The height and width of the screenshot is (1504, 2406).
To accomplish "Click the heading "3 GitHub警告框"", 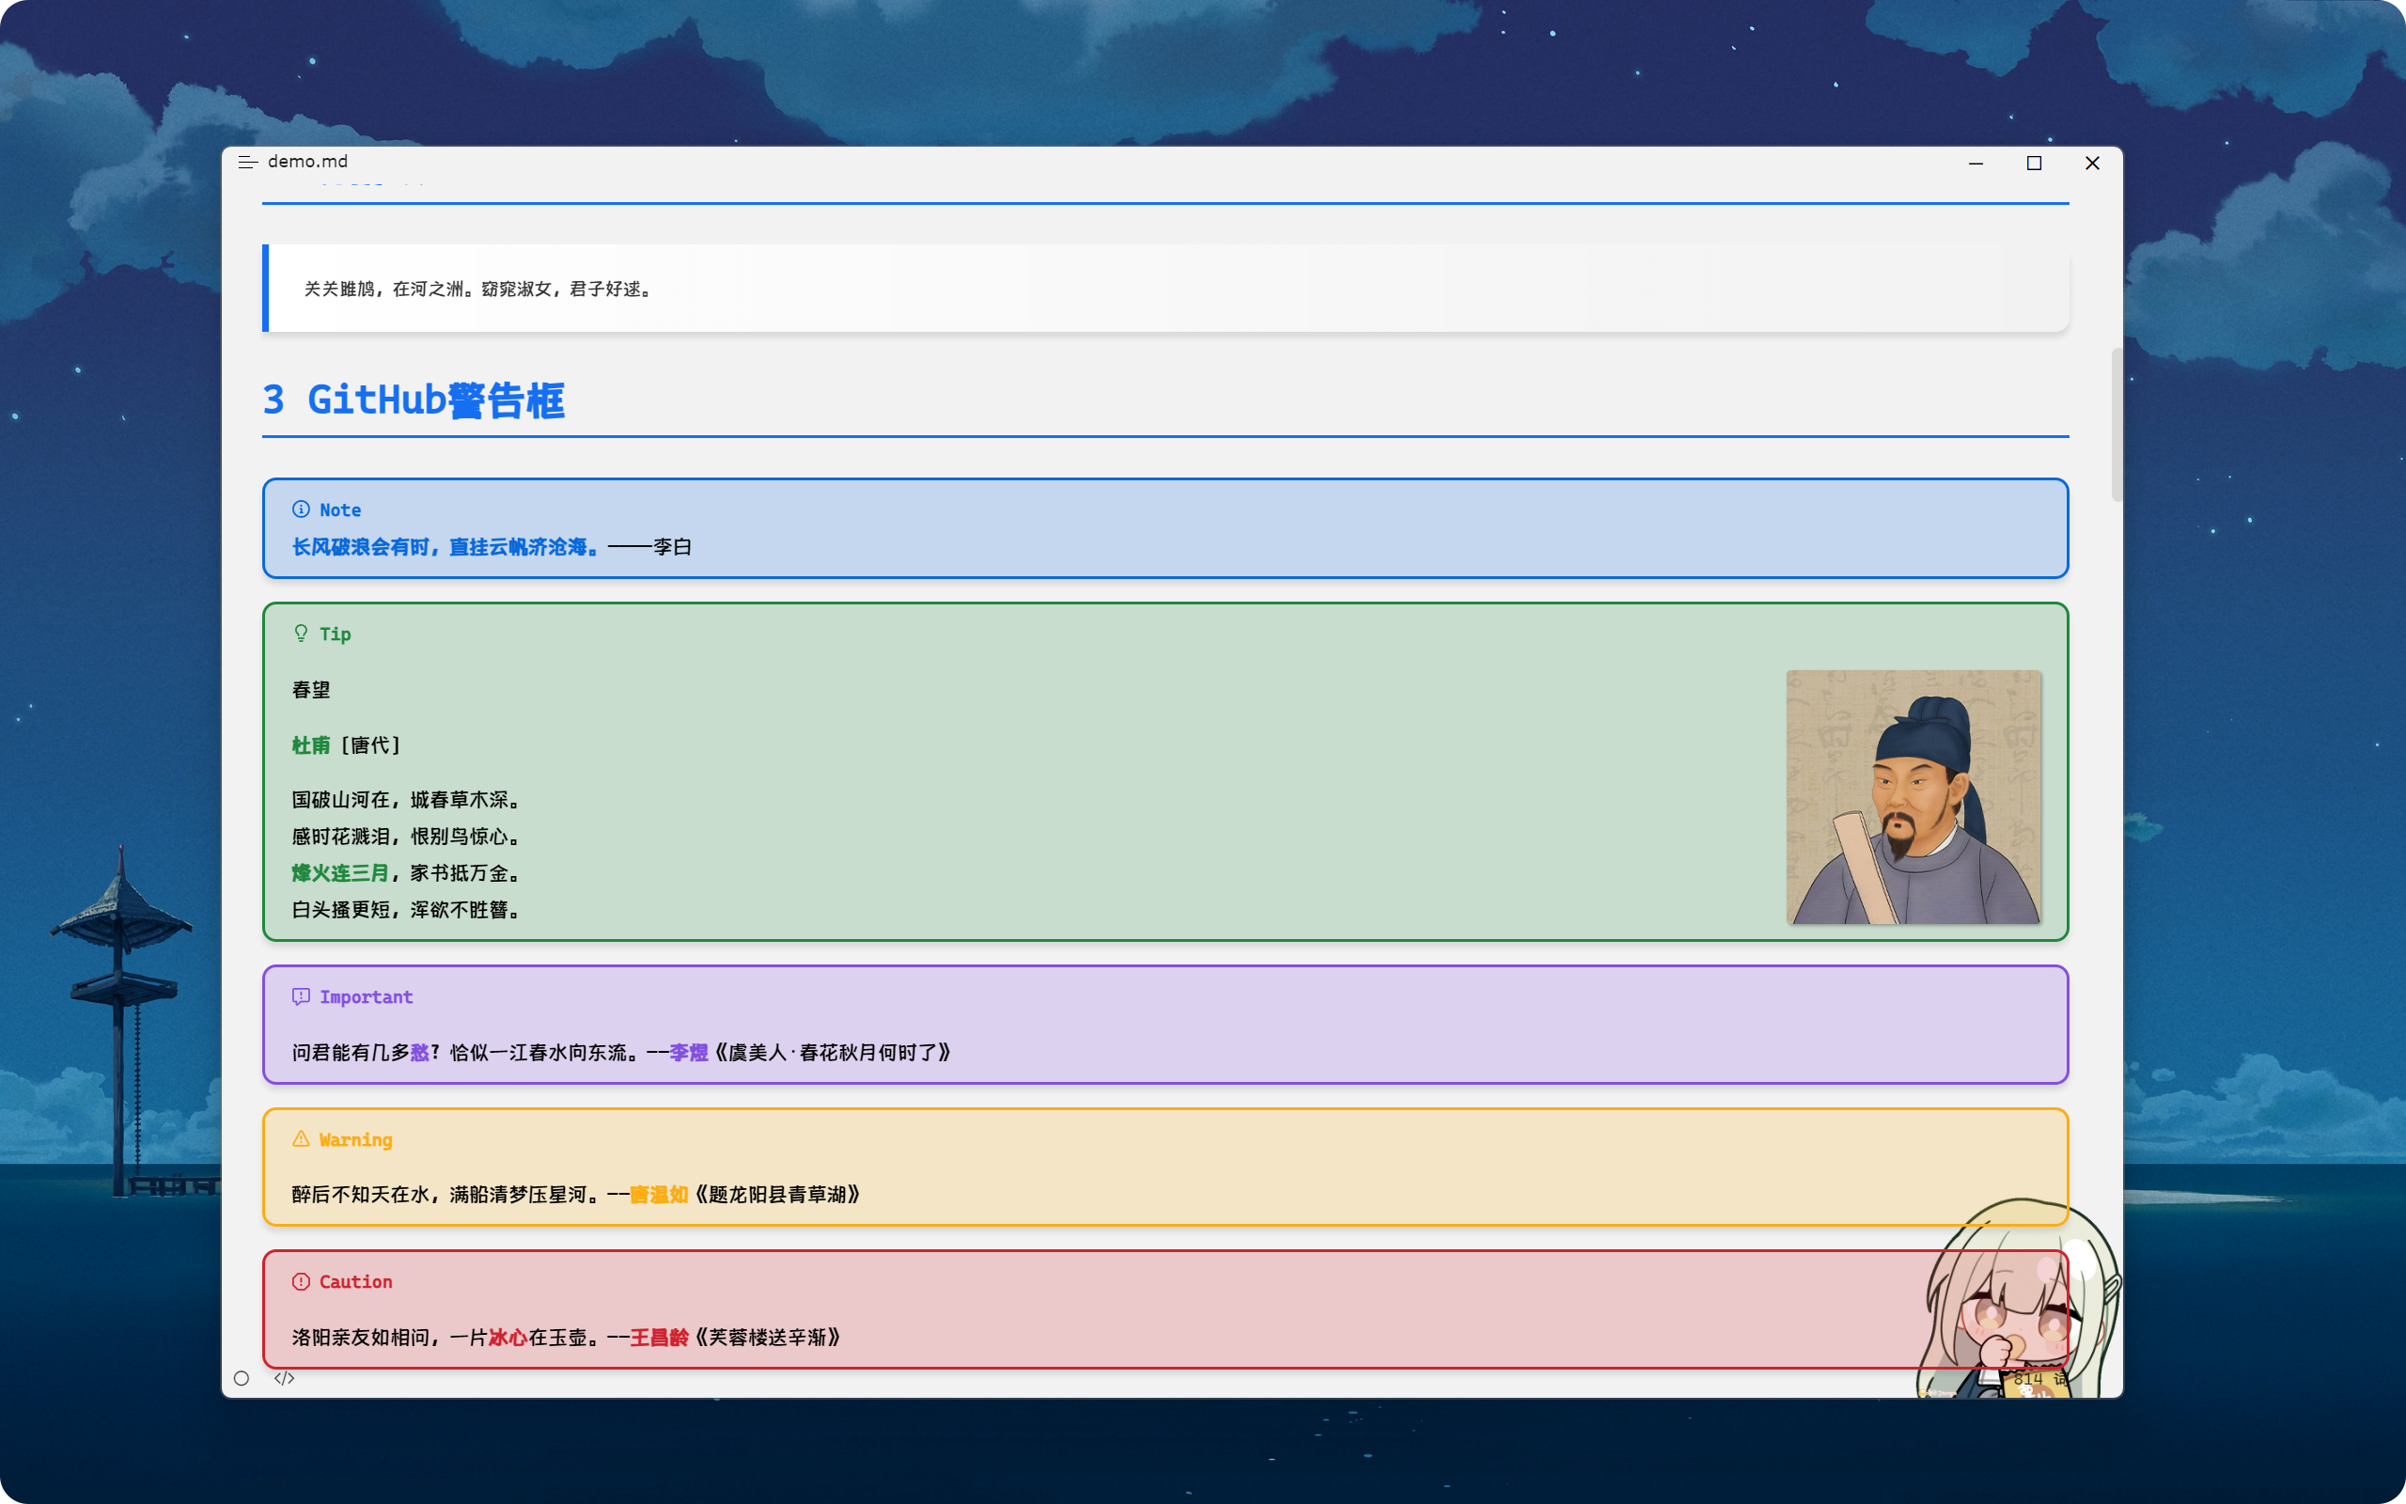I will click(414, 399).
